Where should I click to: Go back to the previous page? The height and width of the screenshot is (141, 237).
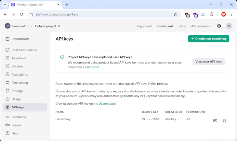(x=5, y=14)
